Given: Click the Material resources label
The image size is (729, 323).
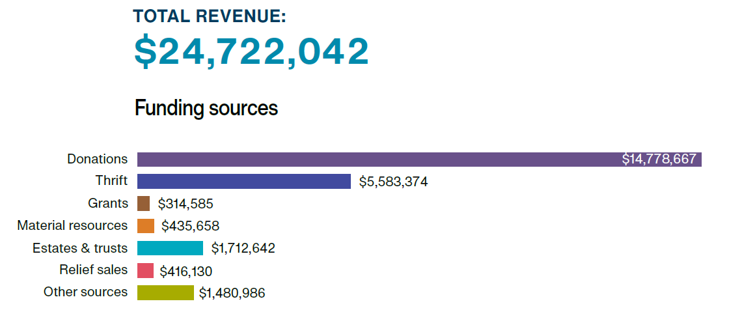Looking at the screenshot, I should pos(72,225).
